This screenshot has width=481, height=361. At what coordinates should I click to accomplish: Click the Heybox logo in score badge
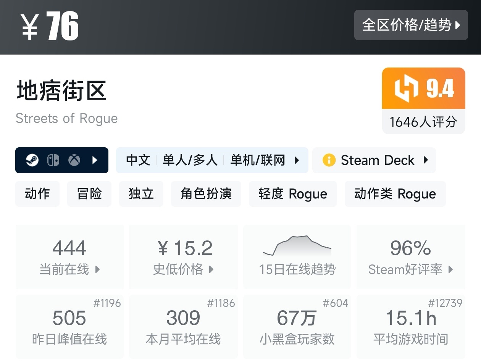pyautogui.click(x=406, y=89)
